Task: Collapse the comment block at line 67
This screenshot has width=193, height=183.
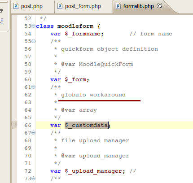Action: coord(34,132)
